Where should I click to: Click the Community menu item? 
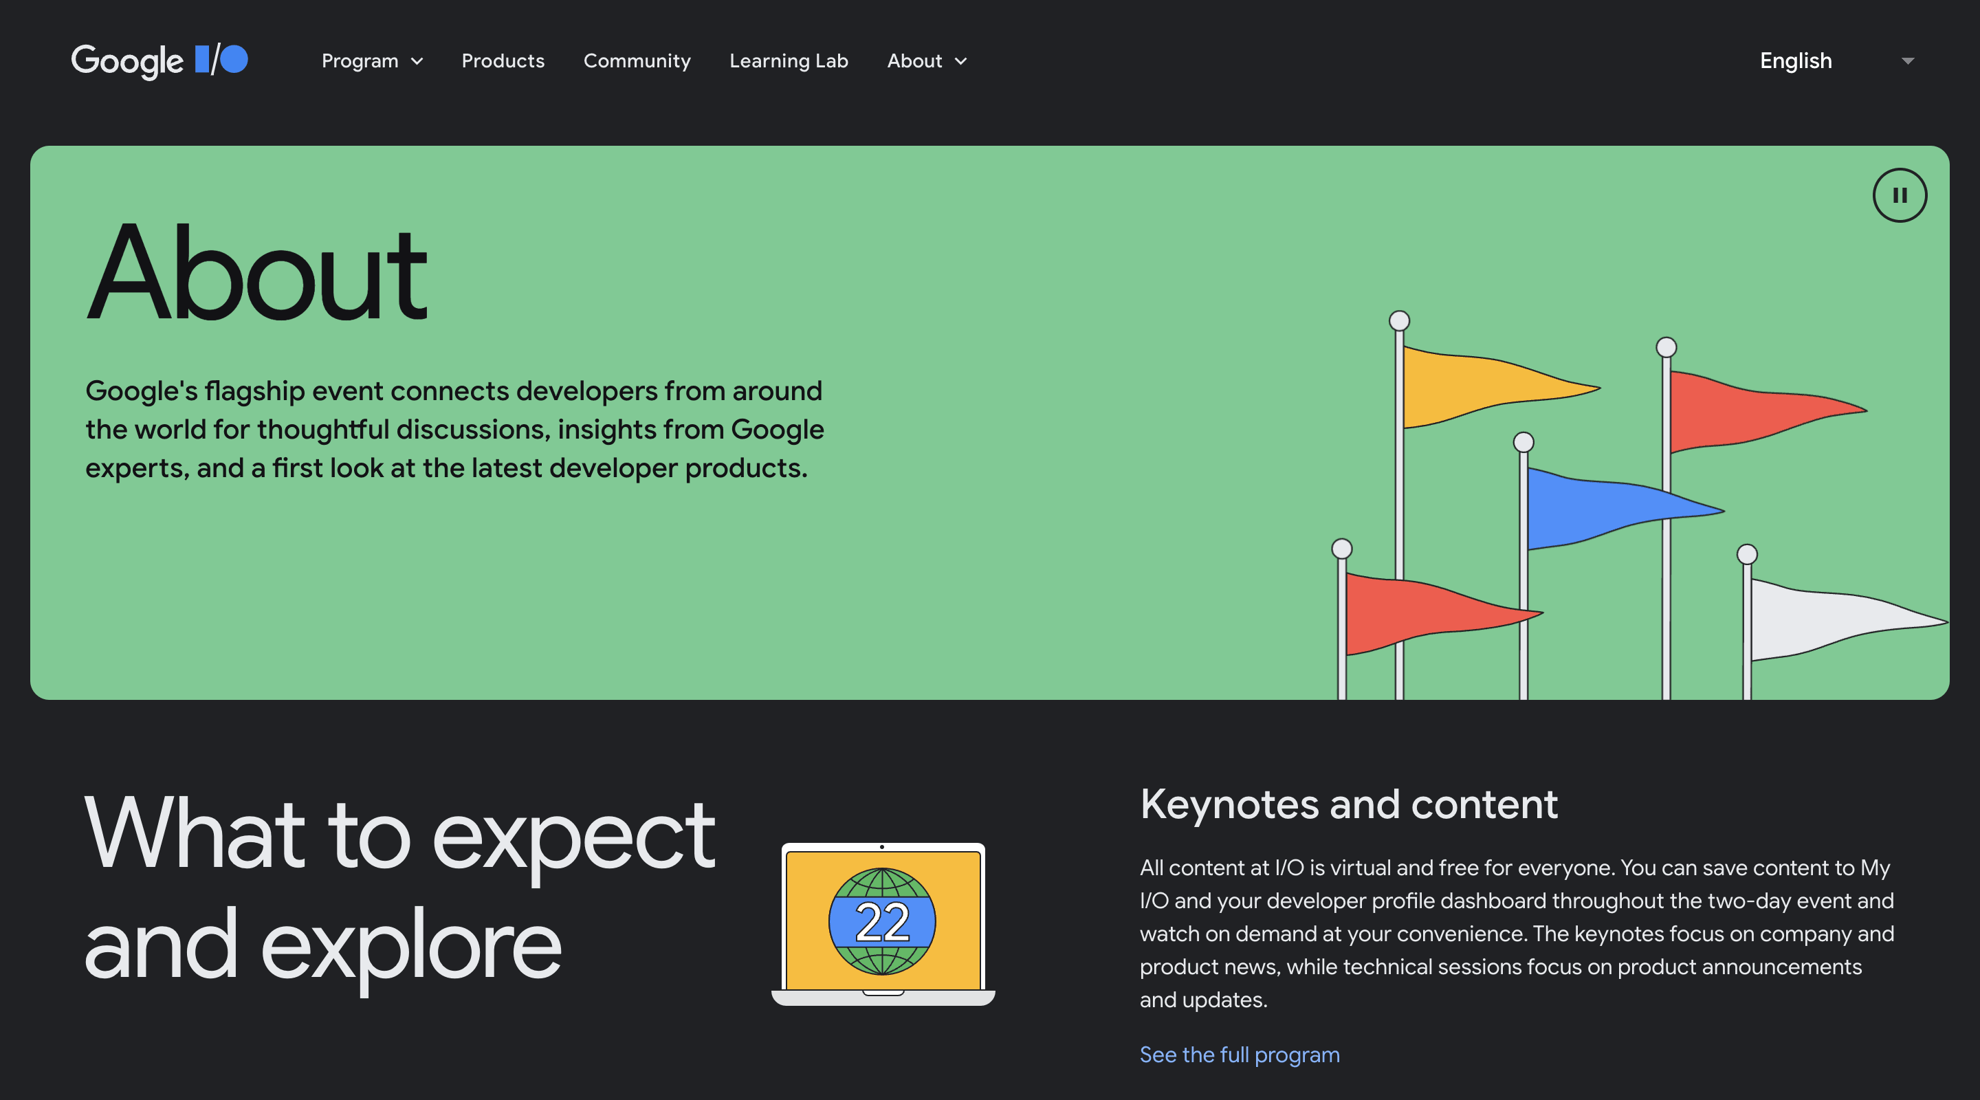[637, 60]
